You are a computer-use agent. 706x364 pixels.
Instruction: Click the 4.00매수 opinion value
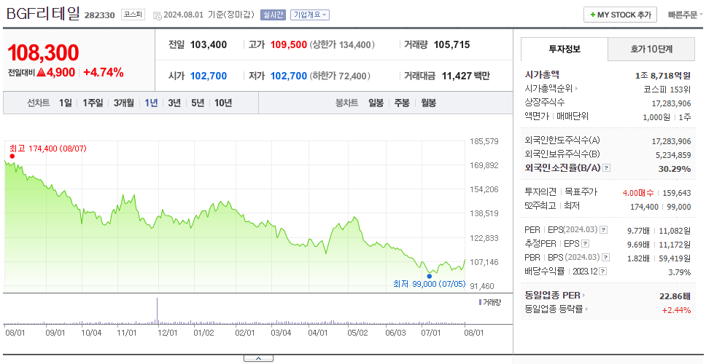[638, 193]
